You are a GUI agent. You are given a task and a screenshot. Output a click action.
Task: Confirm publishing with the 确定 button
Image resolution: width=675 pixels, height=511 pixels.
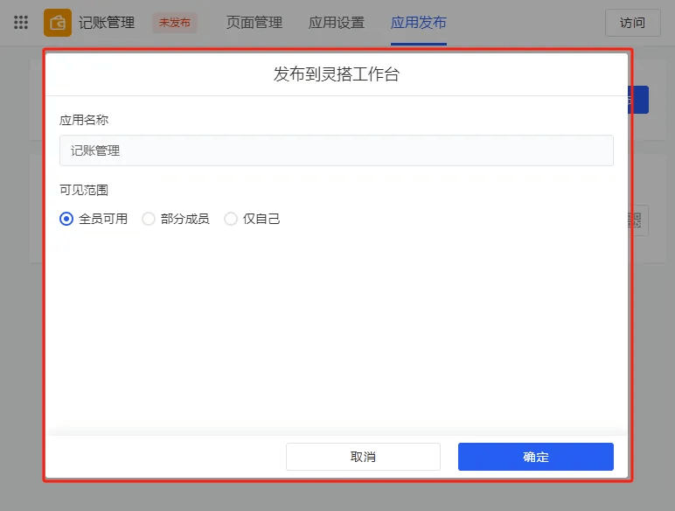535,457
